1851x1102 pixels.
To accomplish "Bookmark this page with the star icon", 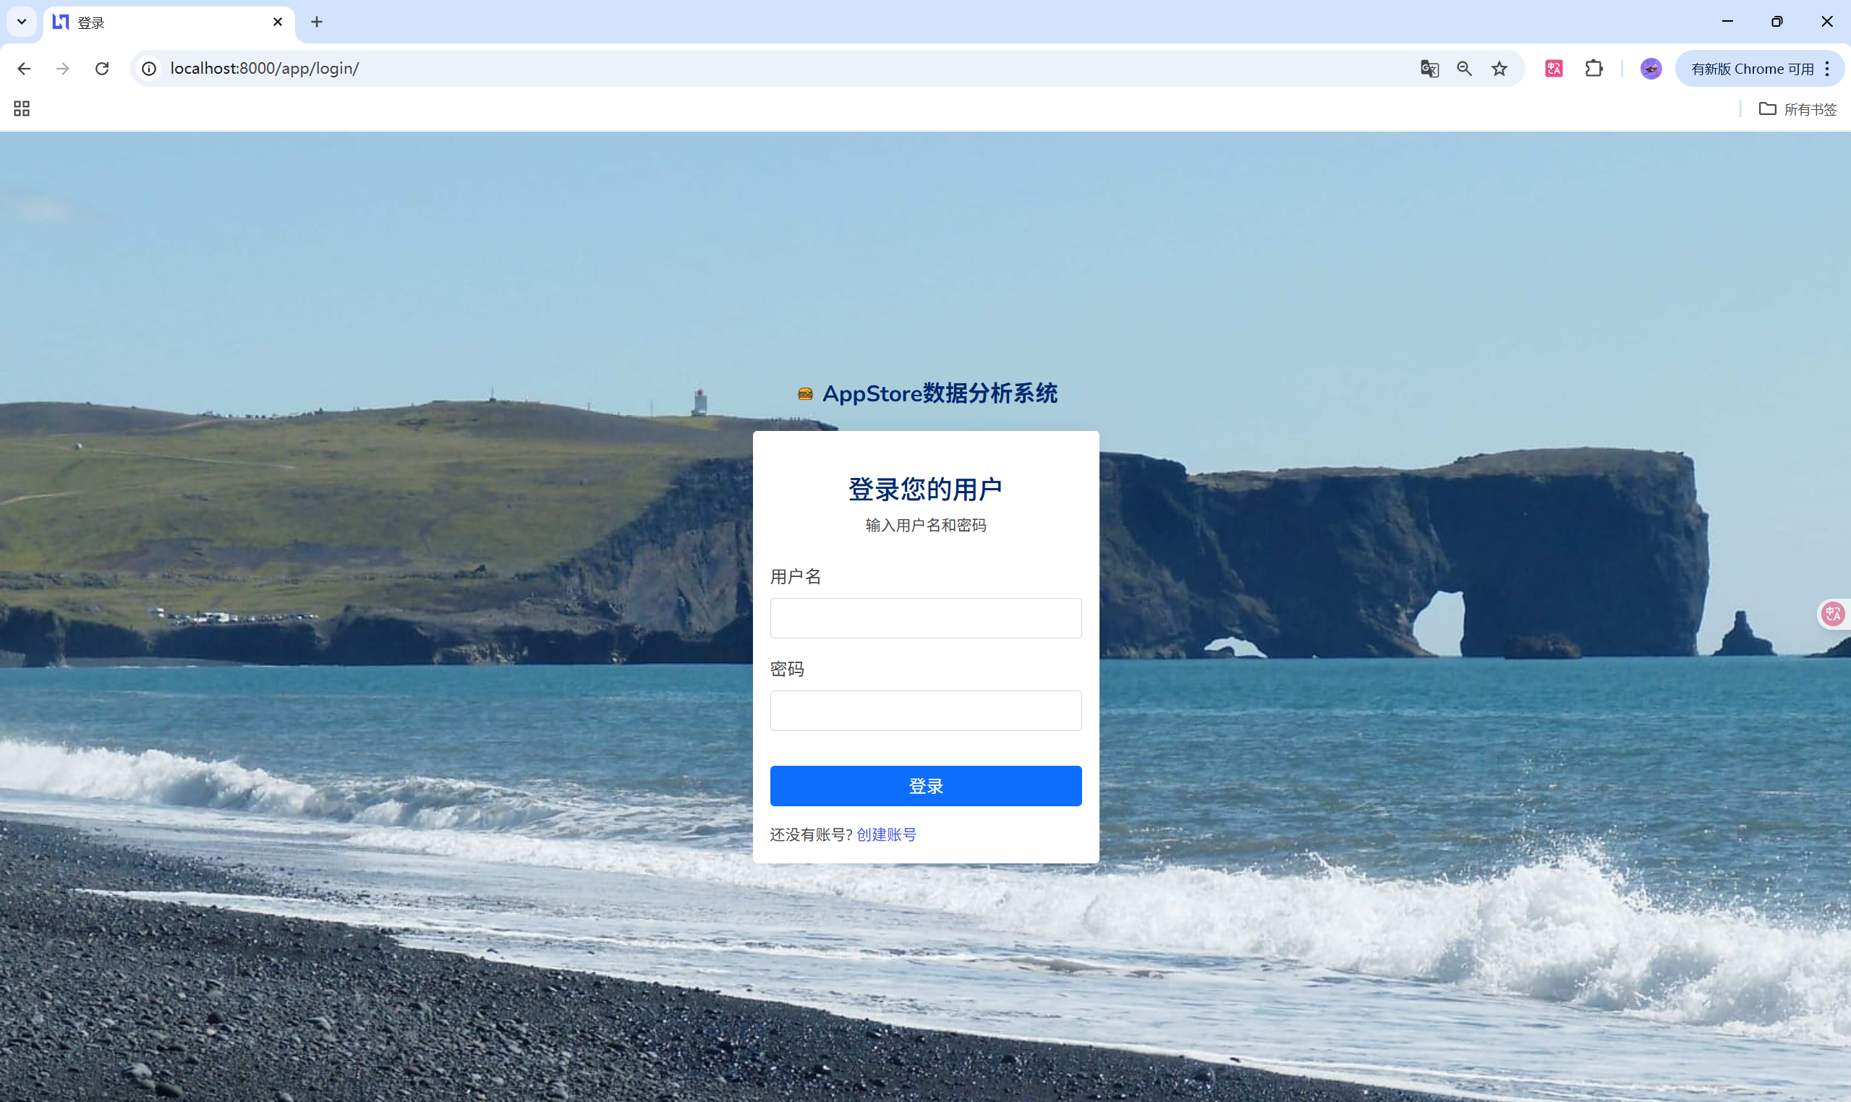I will coord(1499,68).
